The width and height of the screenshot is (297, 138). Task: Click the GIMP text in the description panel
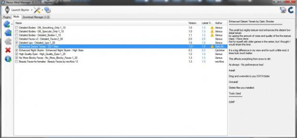232,102
